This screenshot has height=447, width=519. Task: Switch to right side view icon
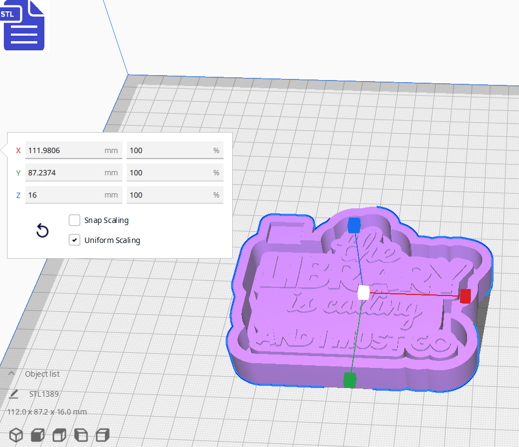pos(101,435)
